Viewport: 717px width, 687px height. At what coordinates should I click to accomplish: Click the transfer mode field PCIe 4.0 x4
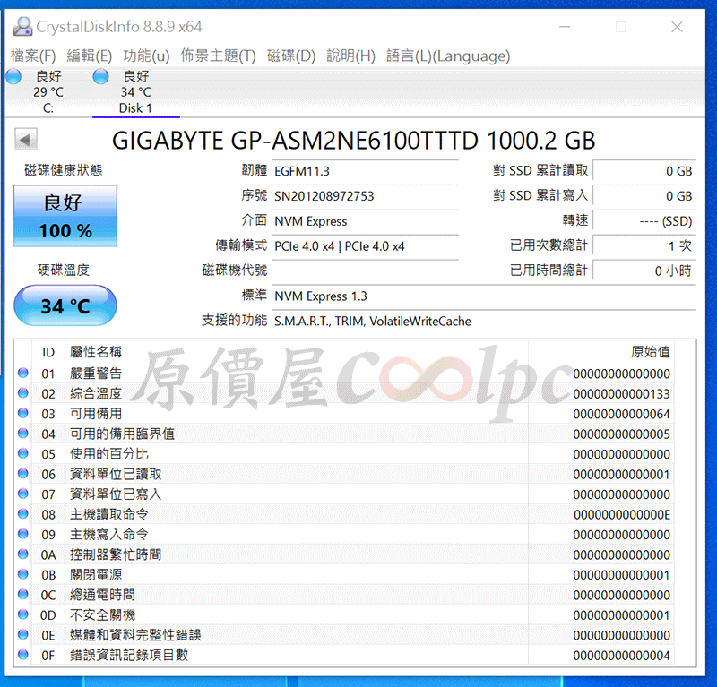pos(365,246)
